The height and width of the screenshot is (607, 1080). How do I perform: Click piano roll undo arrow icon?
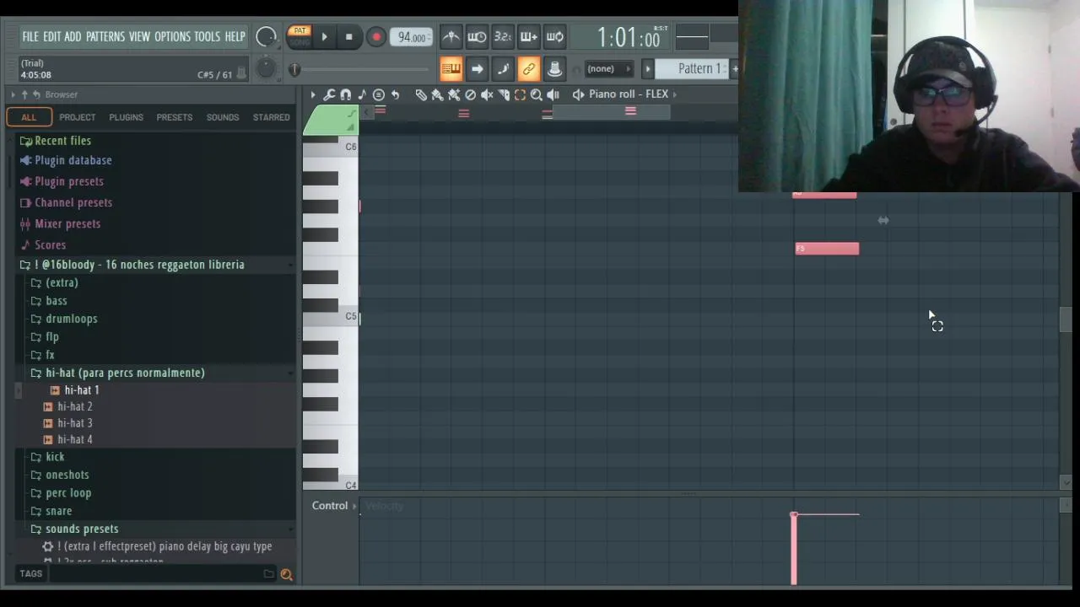(x=395, y=94)
